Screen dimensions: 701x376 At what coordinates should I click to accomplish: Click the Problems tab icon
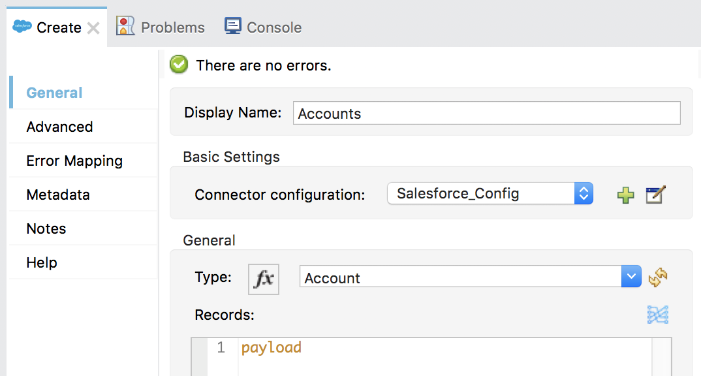tap(125, 26)
